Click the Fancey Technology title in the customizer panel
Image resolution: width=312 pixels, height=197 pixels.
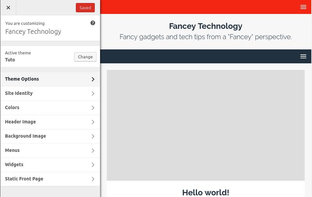(x=33, y=31)
